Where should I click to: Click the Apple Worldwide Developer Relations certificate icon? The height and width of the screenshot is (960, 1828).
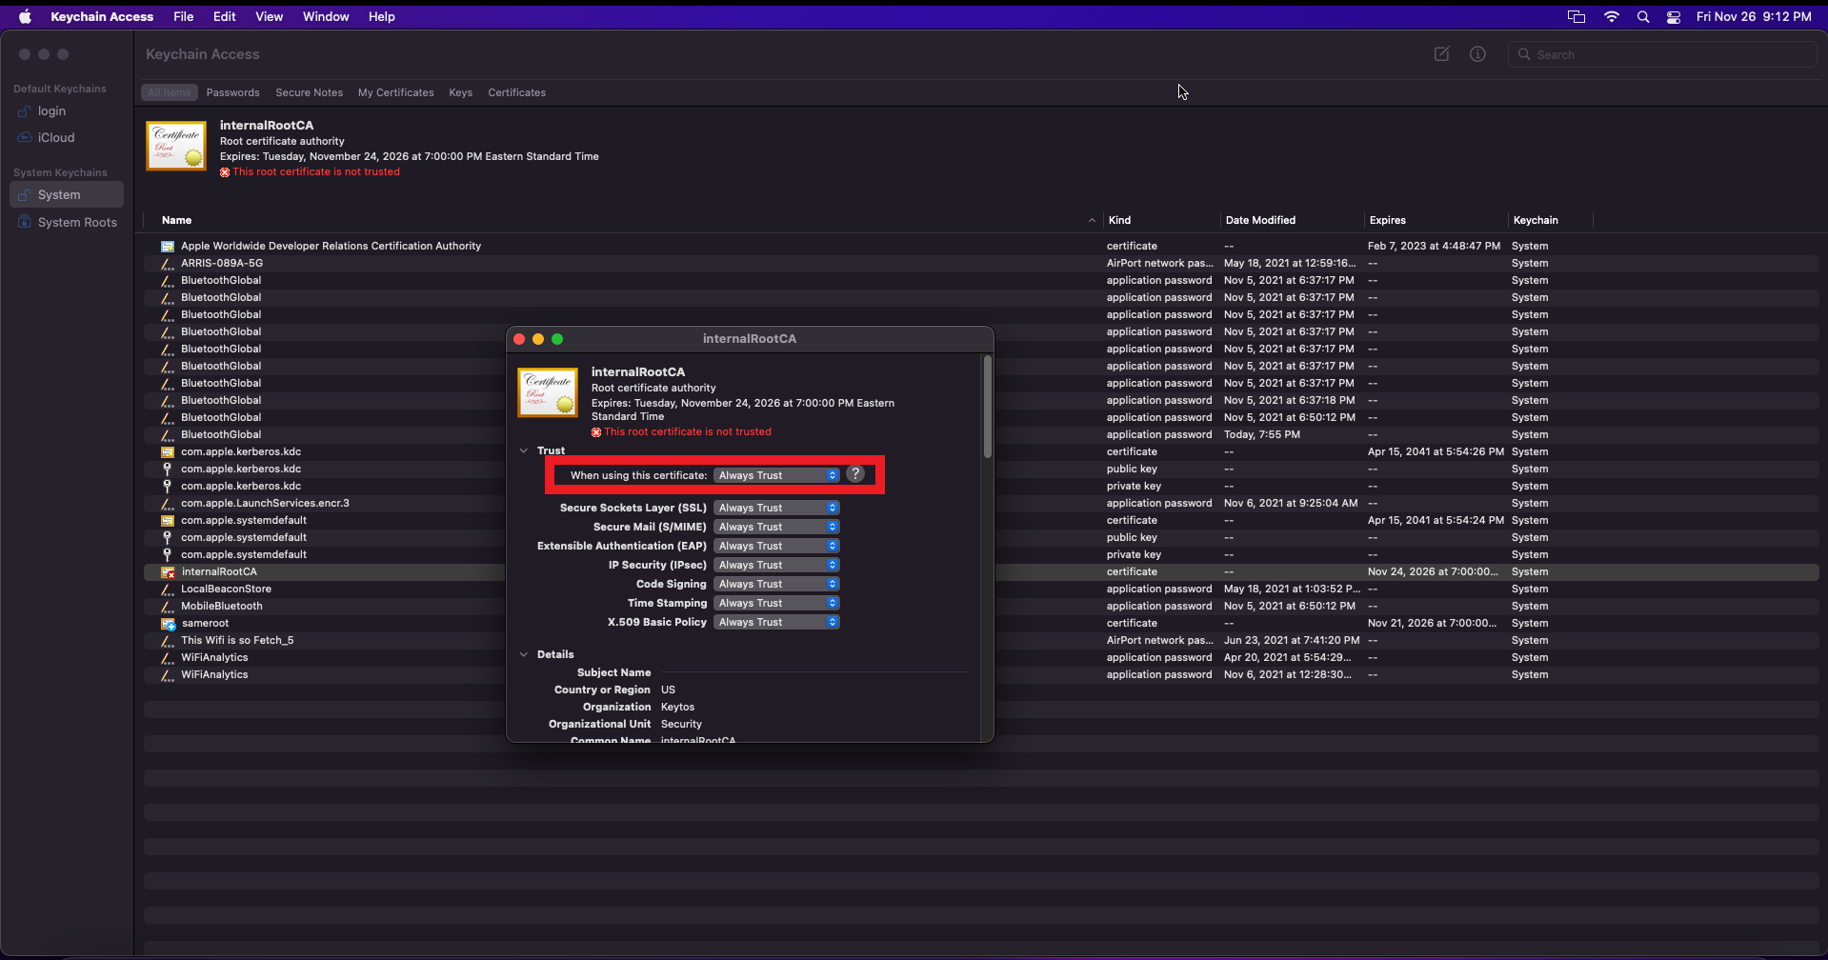(168, 246)
